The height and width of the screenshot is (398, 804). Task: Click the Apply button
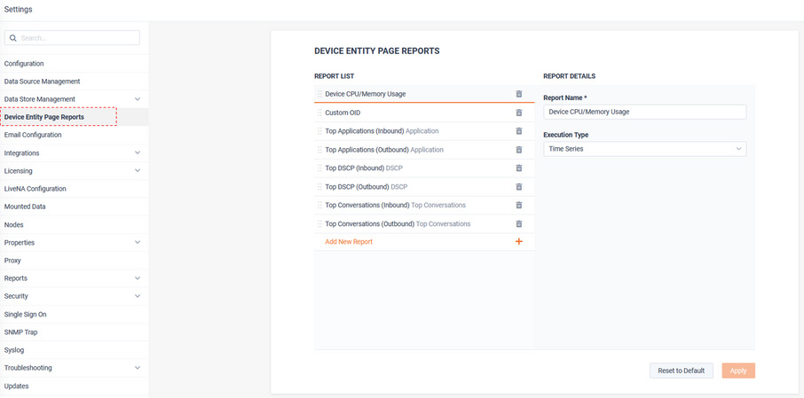coord(738,371)
